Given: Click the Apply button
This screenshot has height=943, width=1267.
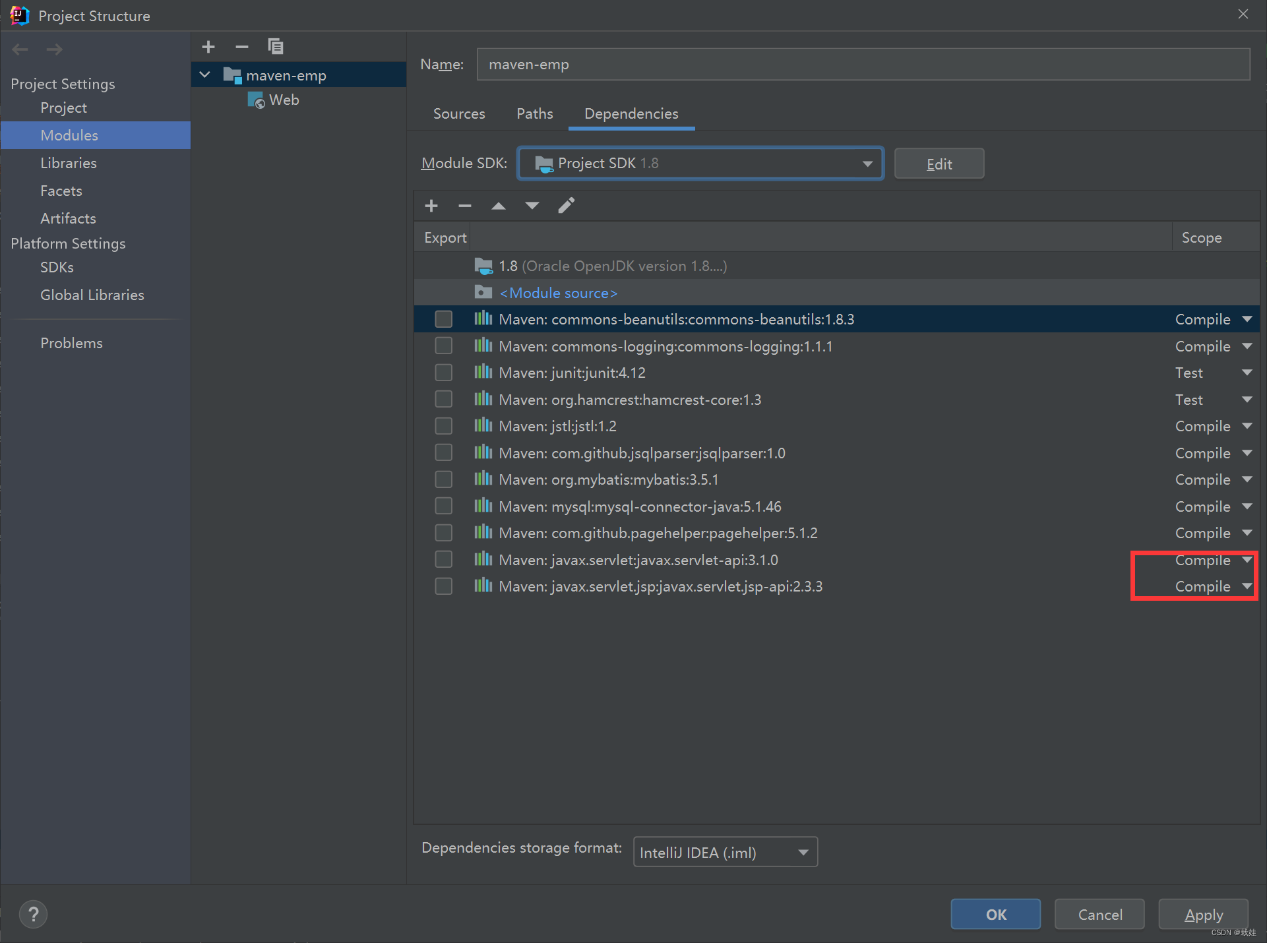Looking at the screenshot, I should click(1203, 914).
